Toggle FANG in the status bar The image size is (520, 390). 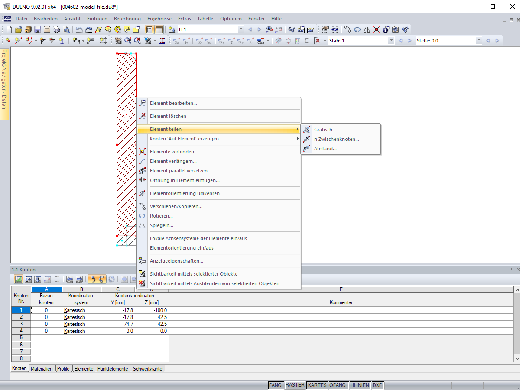275,385
